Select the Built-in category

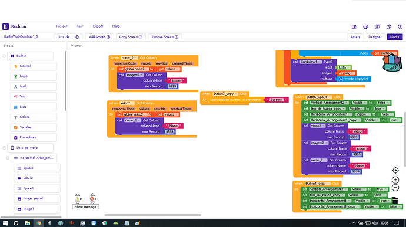[x=30, y=56]
